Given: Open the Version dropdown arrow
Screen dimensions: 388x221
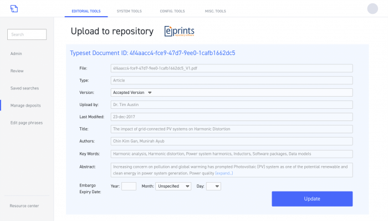Looking at the screenshot, I should (150, 93).
